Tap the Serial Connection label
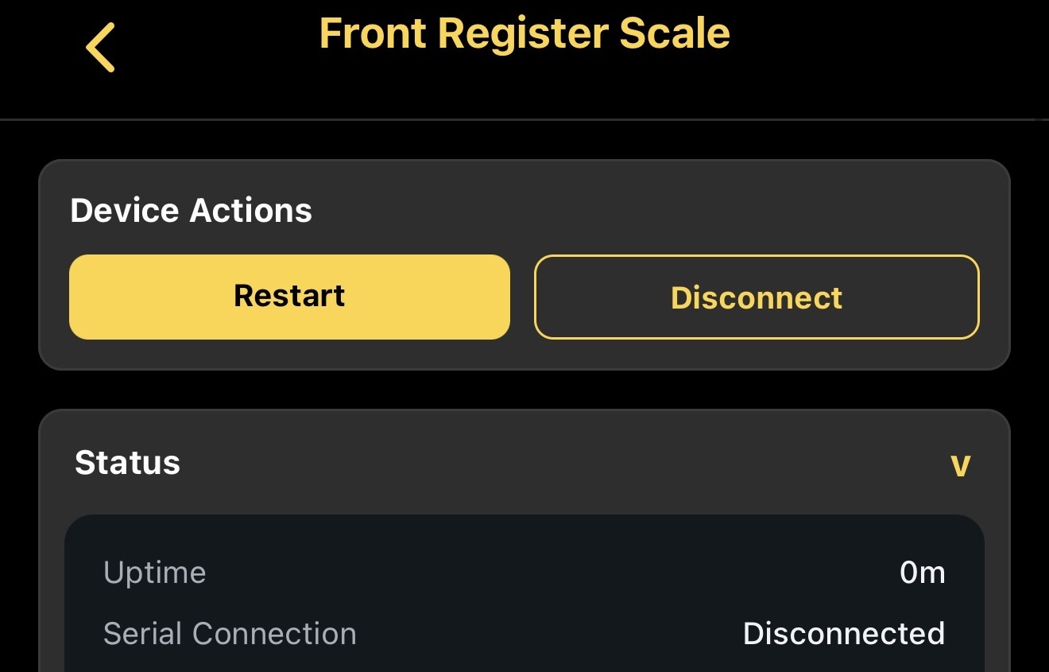1049x672 pixels. tap(230, 633)
